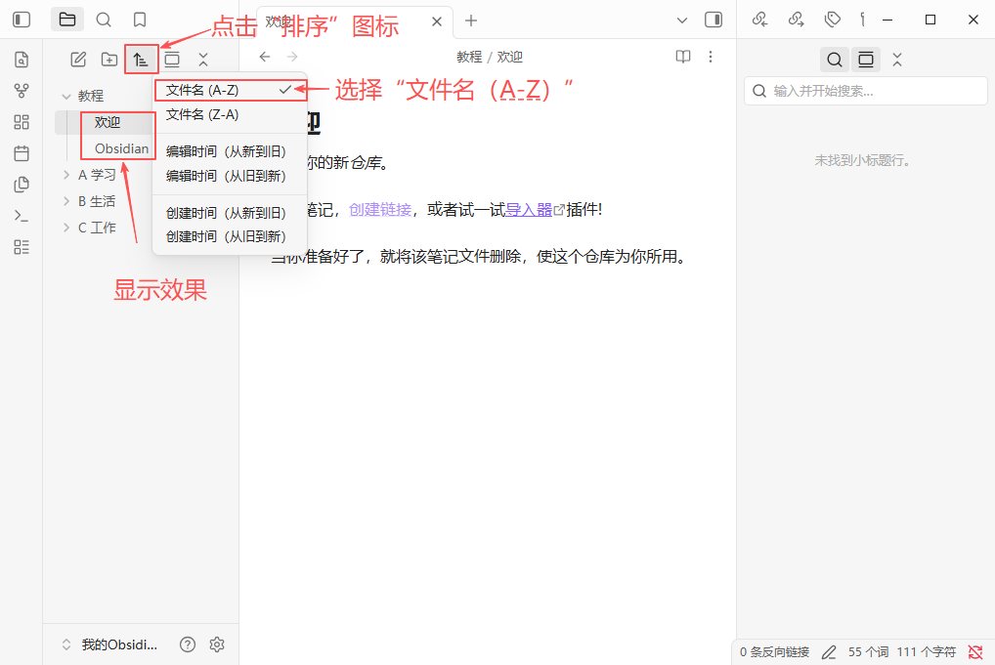Open the 欢迎 note in file tree
Image resolution: width=995 pixels, height=665 pixels.
click(x=108, y=122)
